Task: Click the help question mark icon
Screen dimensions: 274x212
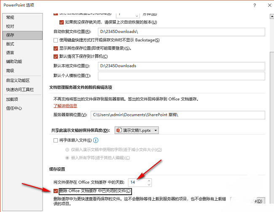Action: click(254, 5)
